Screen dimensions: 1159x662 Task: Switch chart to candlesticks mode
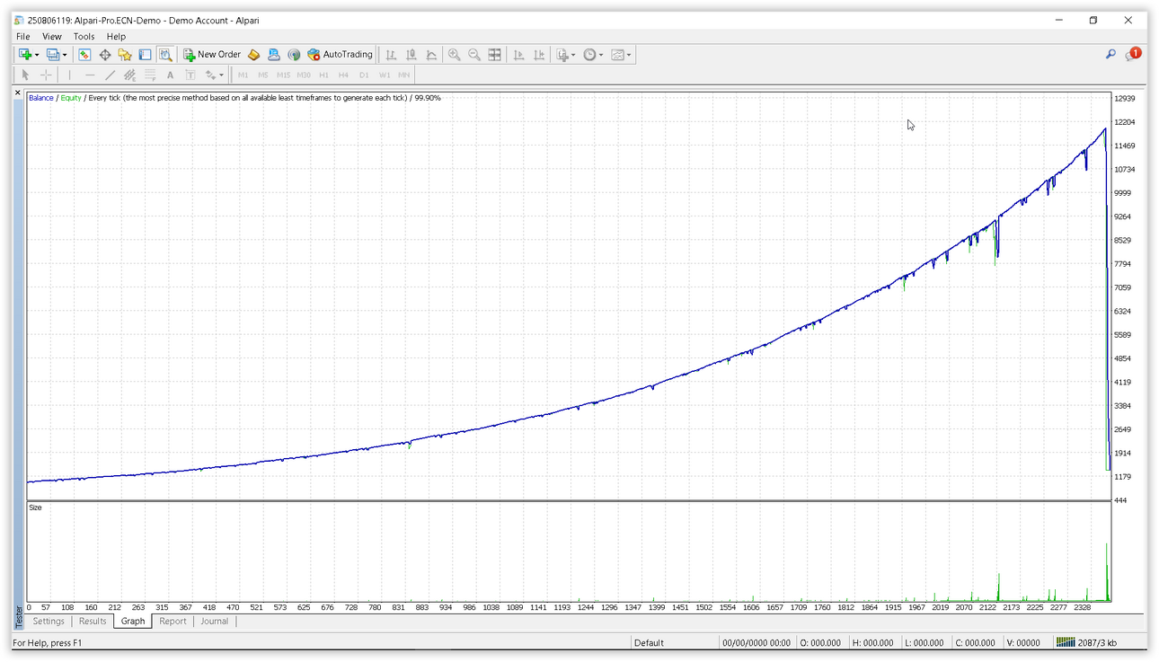click(x=411, y=55)
